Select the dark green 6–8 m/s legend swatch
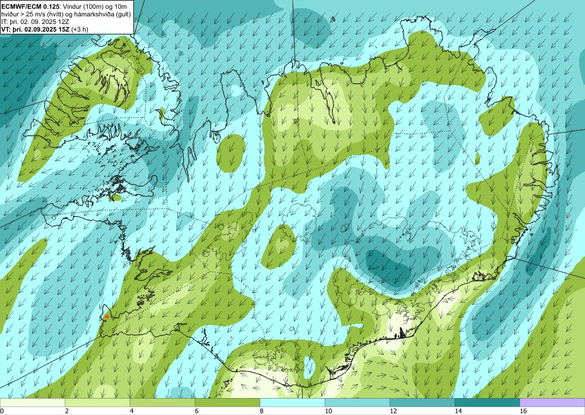This screenshot has width=585, height=415. [x=227, y=402]
